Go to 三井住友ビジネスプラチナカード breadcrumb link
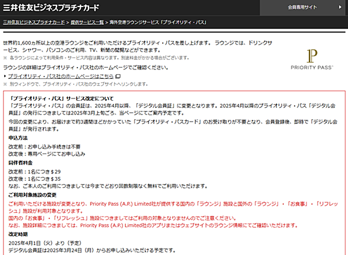Screen dimensions: 348x255 34,23
